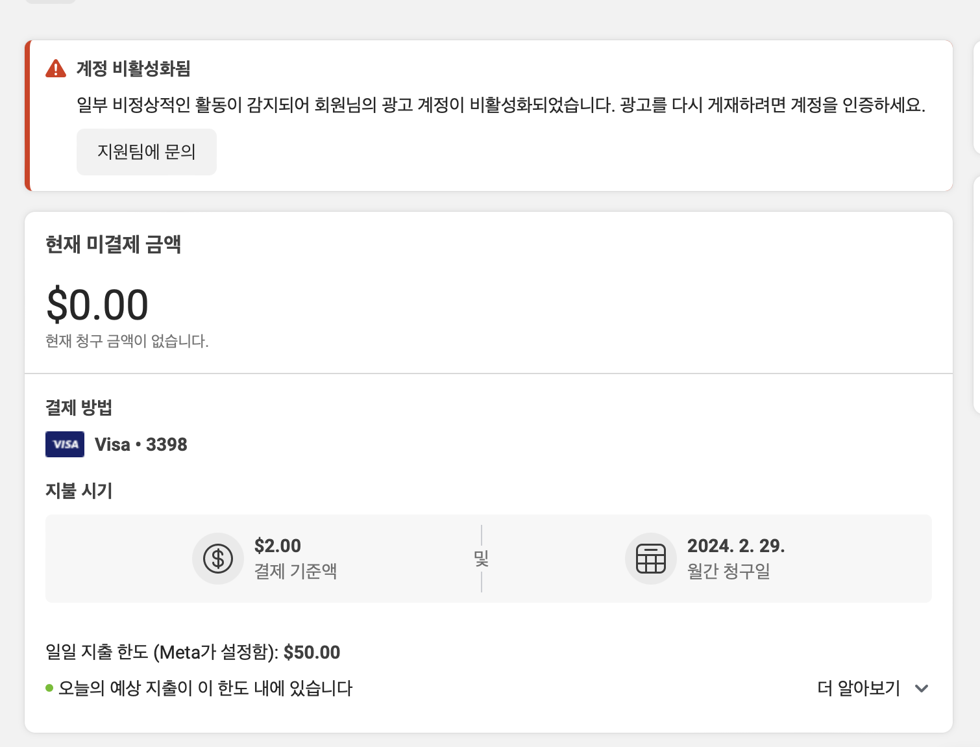Click the 2024. 2. 29. billing date
The width and height of the screenshot is (980, 747).
(736, 546)
